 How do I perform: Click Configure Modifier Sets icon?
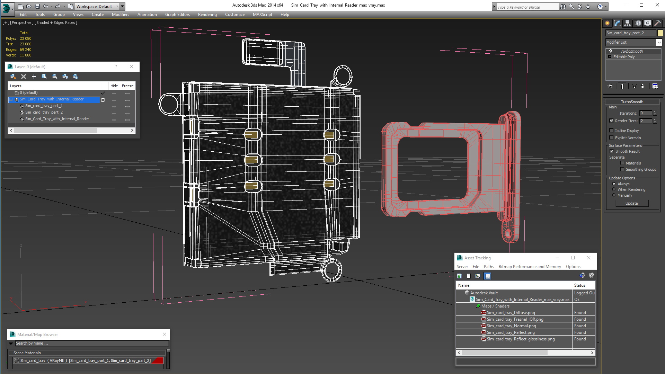coord(655,86)
